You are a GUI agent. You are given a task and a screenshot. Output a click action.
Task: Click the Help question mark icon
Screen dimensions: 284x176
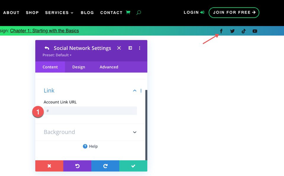click(x=85, y=146)
